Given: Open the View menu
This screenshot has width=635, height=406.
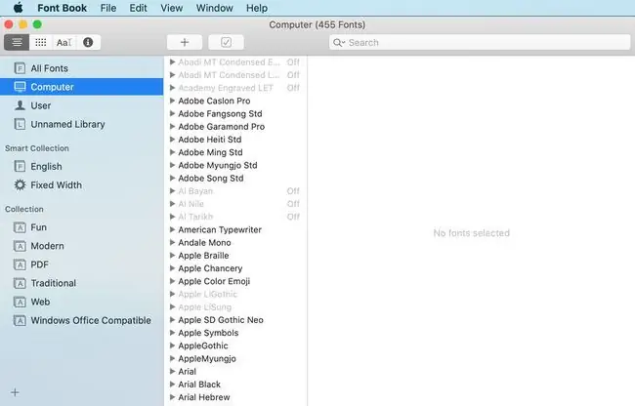Looking at the screenshot, I should coord(171,8).
